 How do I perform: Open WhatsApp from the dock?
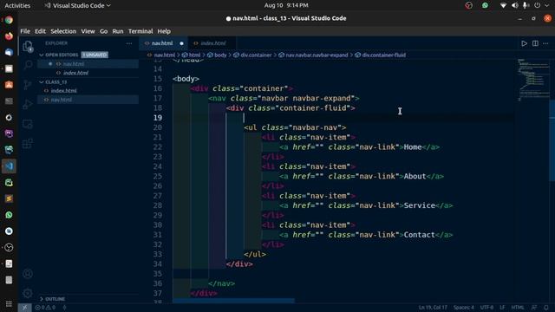click(x=9, y=215)
